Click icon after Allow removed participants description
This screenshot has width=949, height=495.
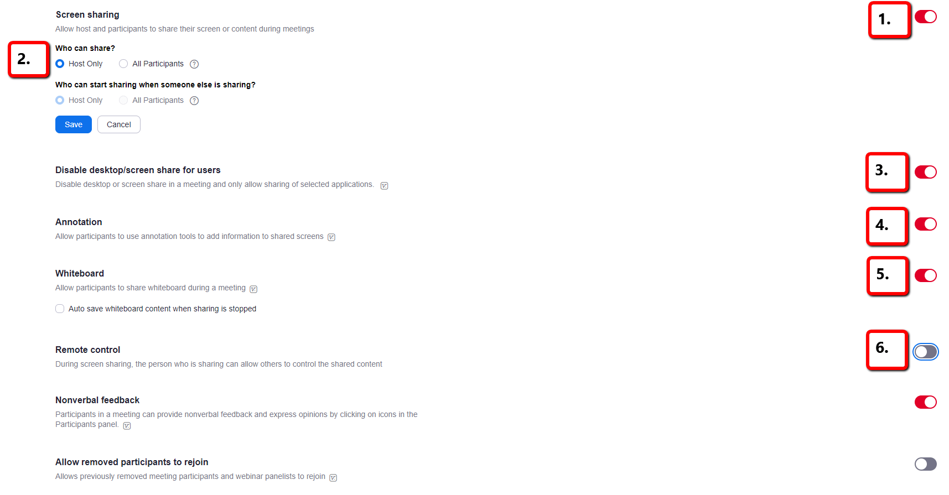click(x=333, y=478)
